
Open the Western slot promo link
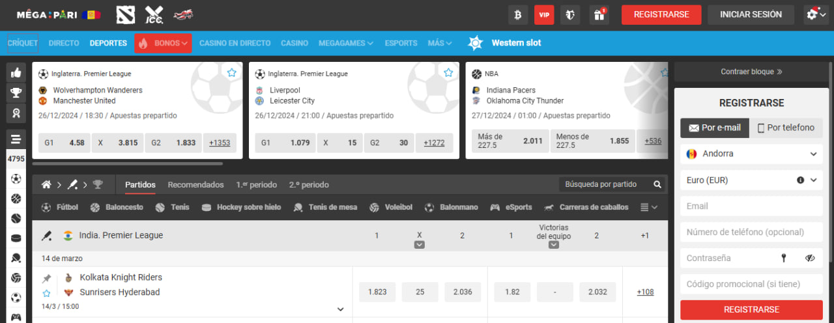point(505,43)
